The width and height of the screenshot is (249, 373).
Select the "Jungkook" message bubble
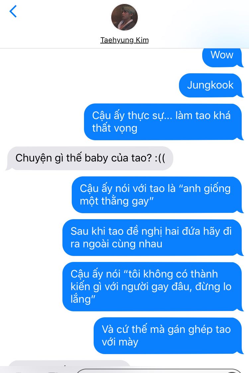click(x=210, y=85)
